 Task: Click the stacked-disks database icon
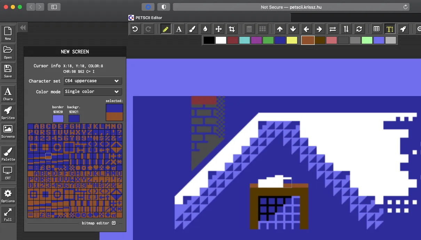coord(249,29)
